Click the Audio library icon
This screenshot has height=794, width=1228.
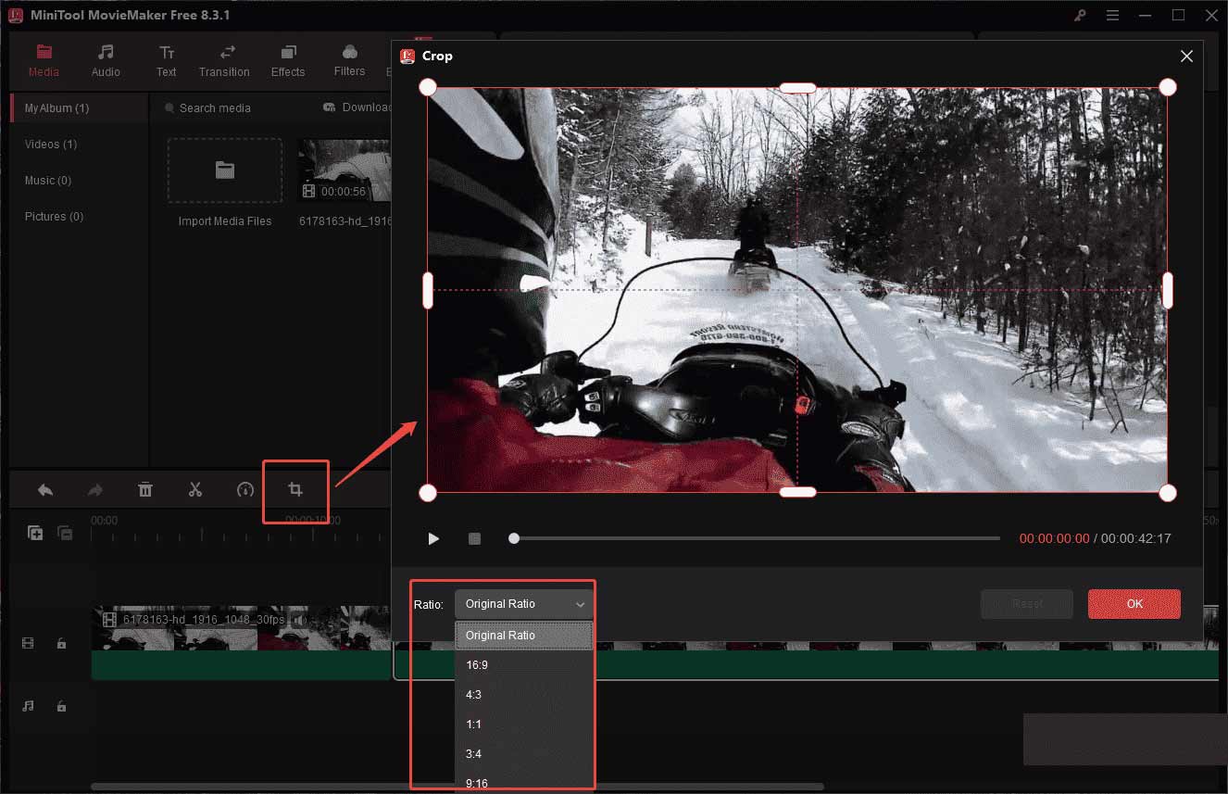pos(105,61)
